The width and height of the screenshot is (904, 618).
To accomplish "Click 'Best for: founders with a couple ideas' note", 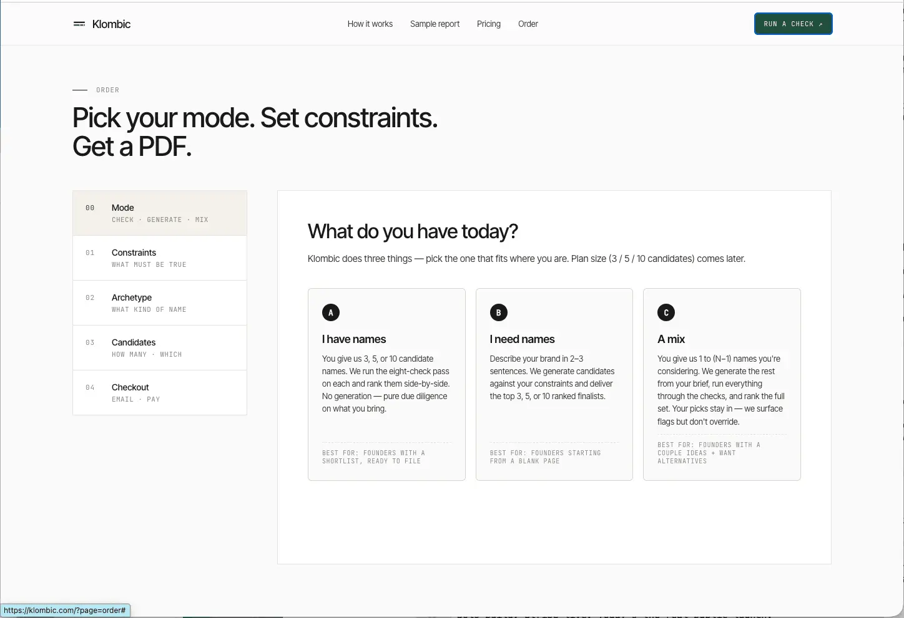I will (x=709, y=453).
